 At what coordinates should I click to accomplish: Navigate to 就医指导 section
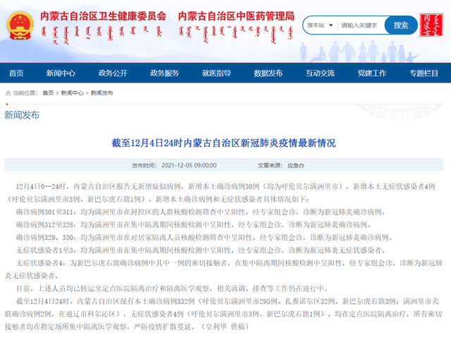pyautogui.click(x=216, y=73)
